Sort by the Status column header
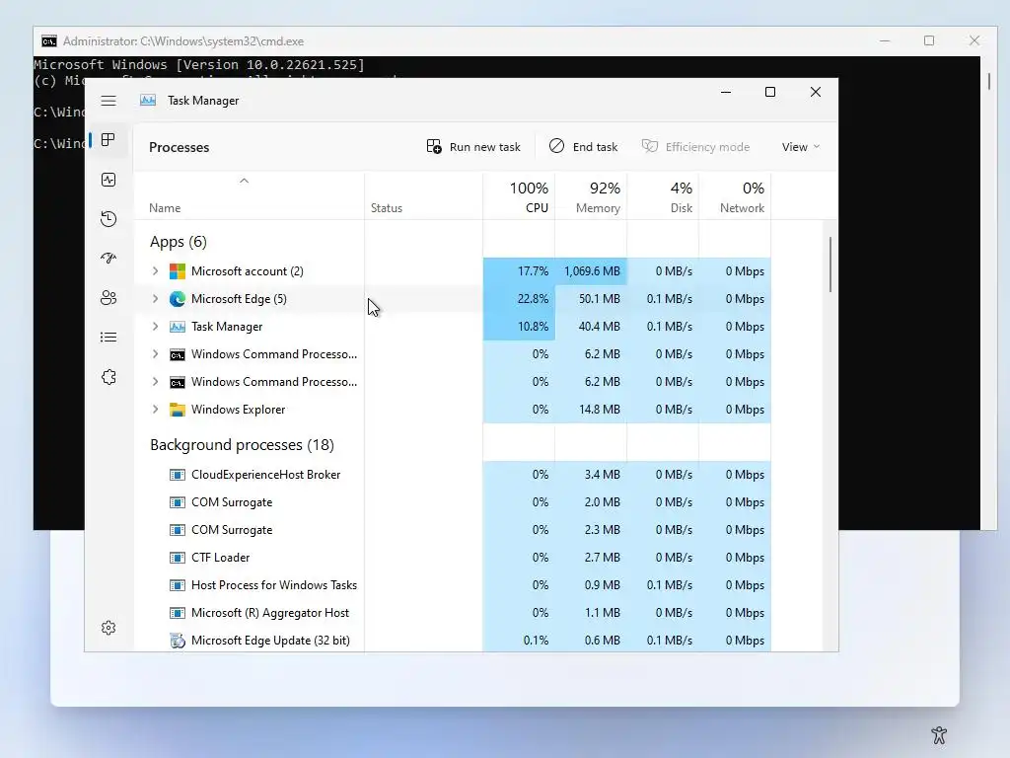The image size is (1010, 758). 387,208
